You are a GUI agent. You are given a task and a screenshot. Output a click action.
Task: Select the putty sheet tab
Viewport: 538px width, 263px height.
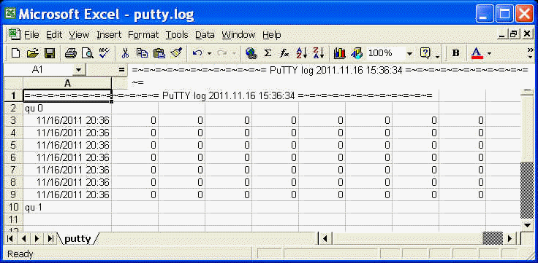[77, 238]
